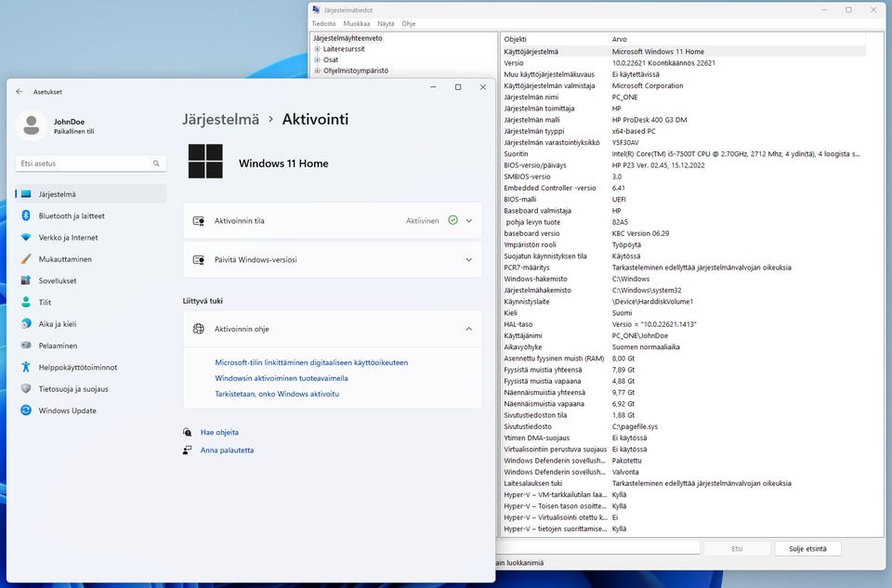The width and height of the screenshot is (892, 588).
Task: Select the BIOS-malli row
Action: pyautogui.click(x=683, y=200)
